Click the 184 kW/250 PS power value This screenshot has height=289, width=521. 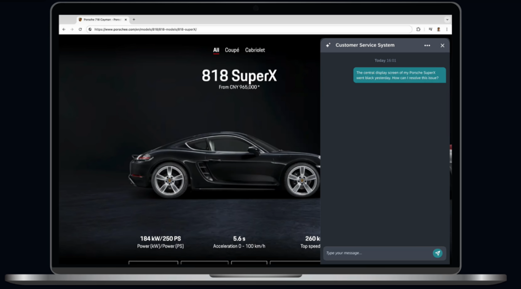coord(161,238)
